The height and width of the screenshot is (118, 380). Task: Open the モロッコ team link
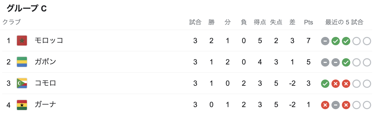click(x=49, y=41)
